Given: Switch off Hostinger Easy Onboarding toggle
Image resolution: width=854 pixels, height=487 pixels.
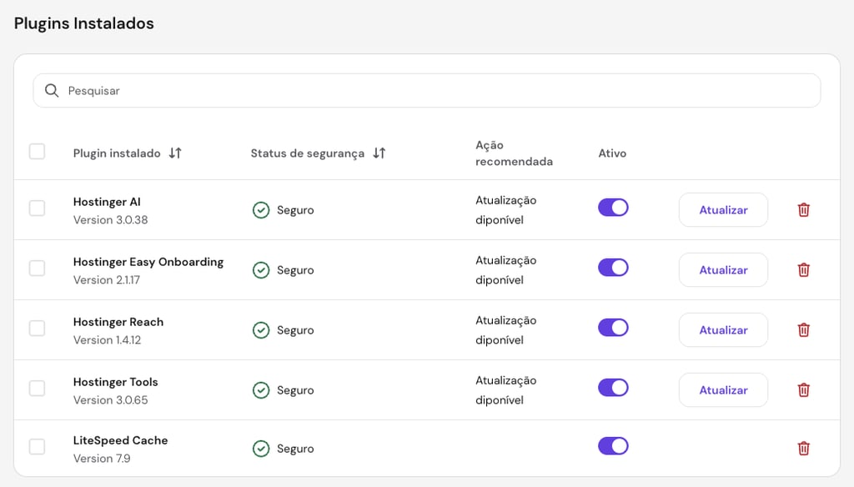Looking at the screenshot, I should point(613,268).
